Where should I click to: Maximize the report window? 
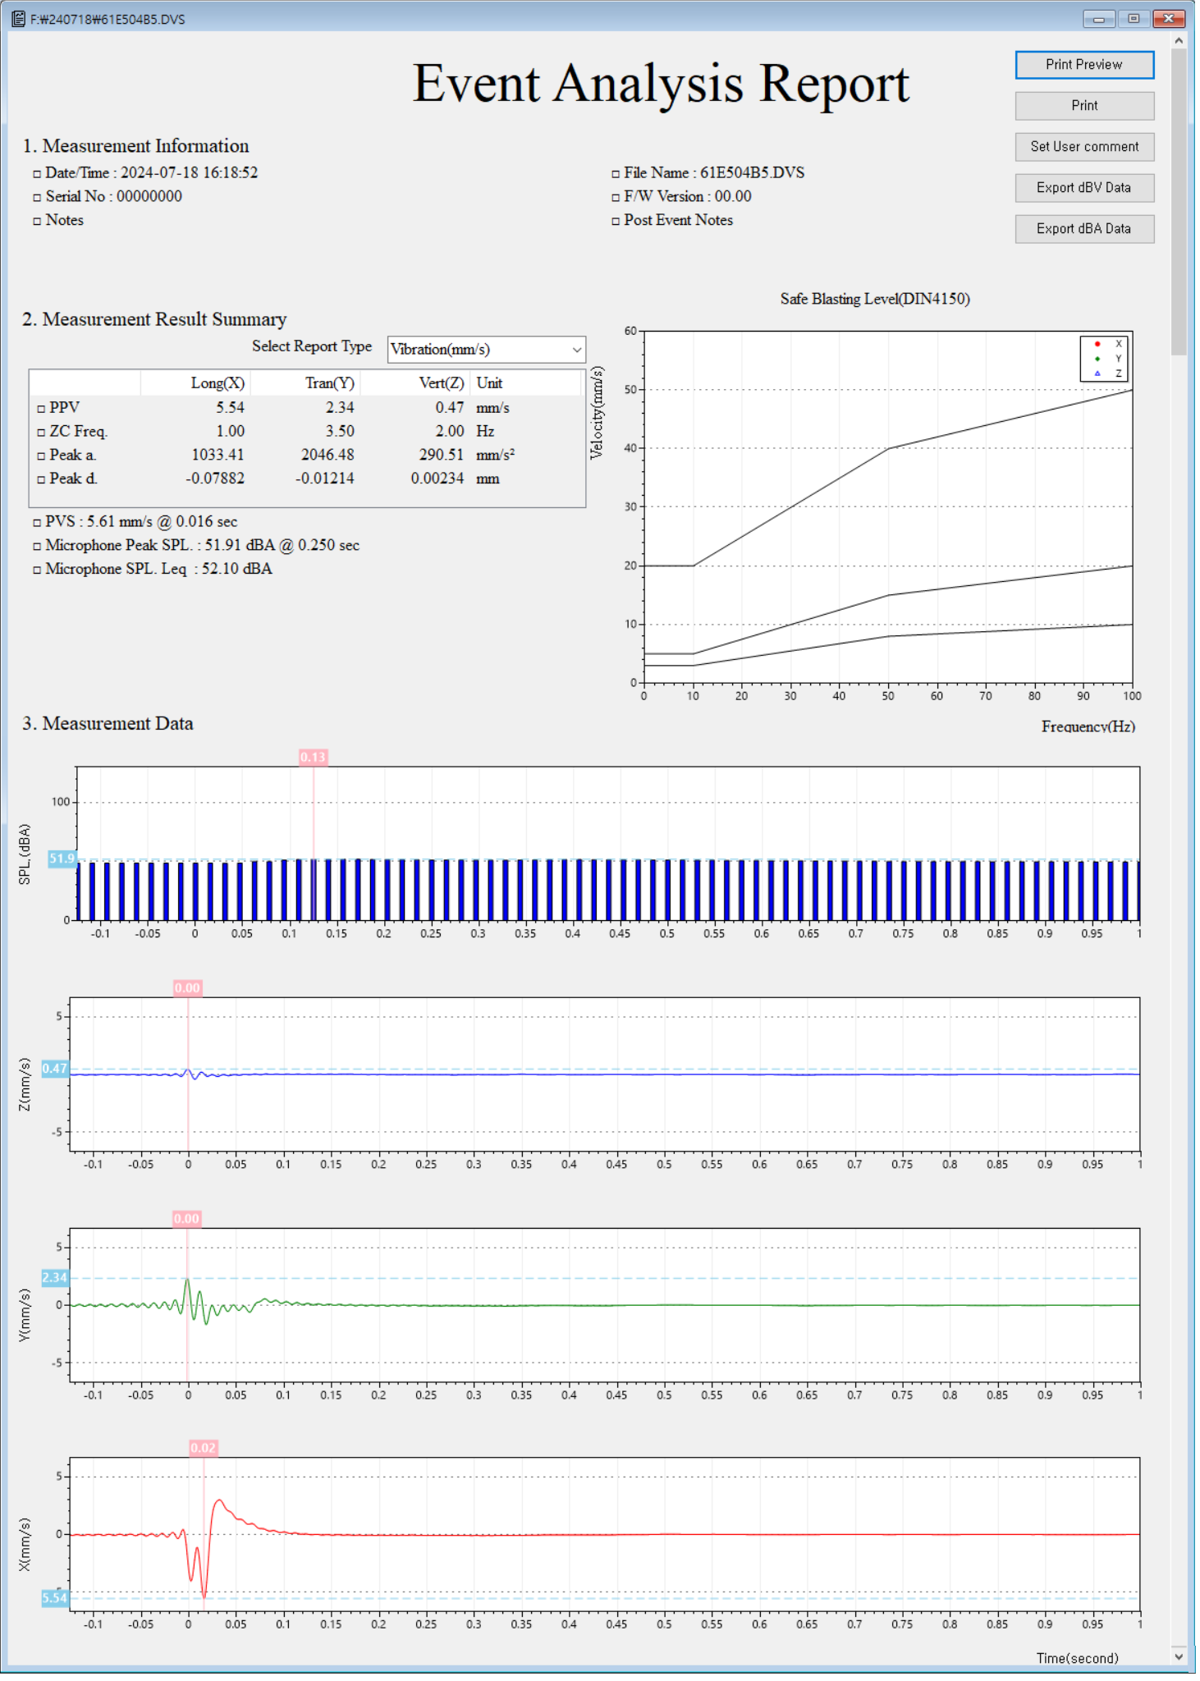[1134, 19]
